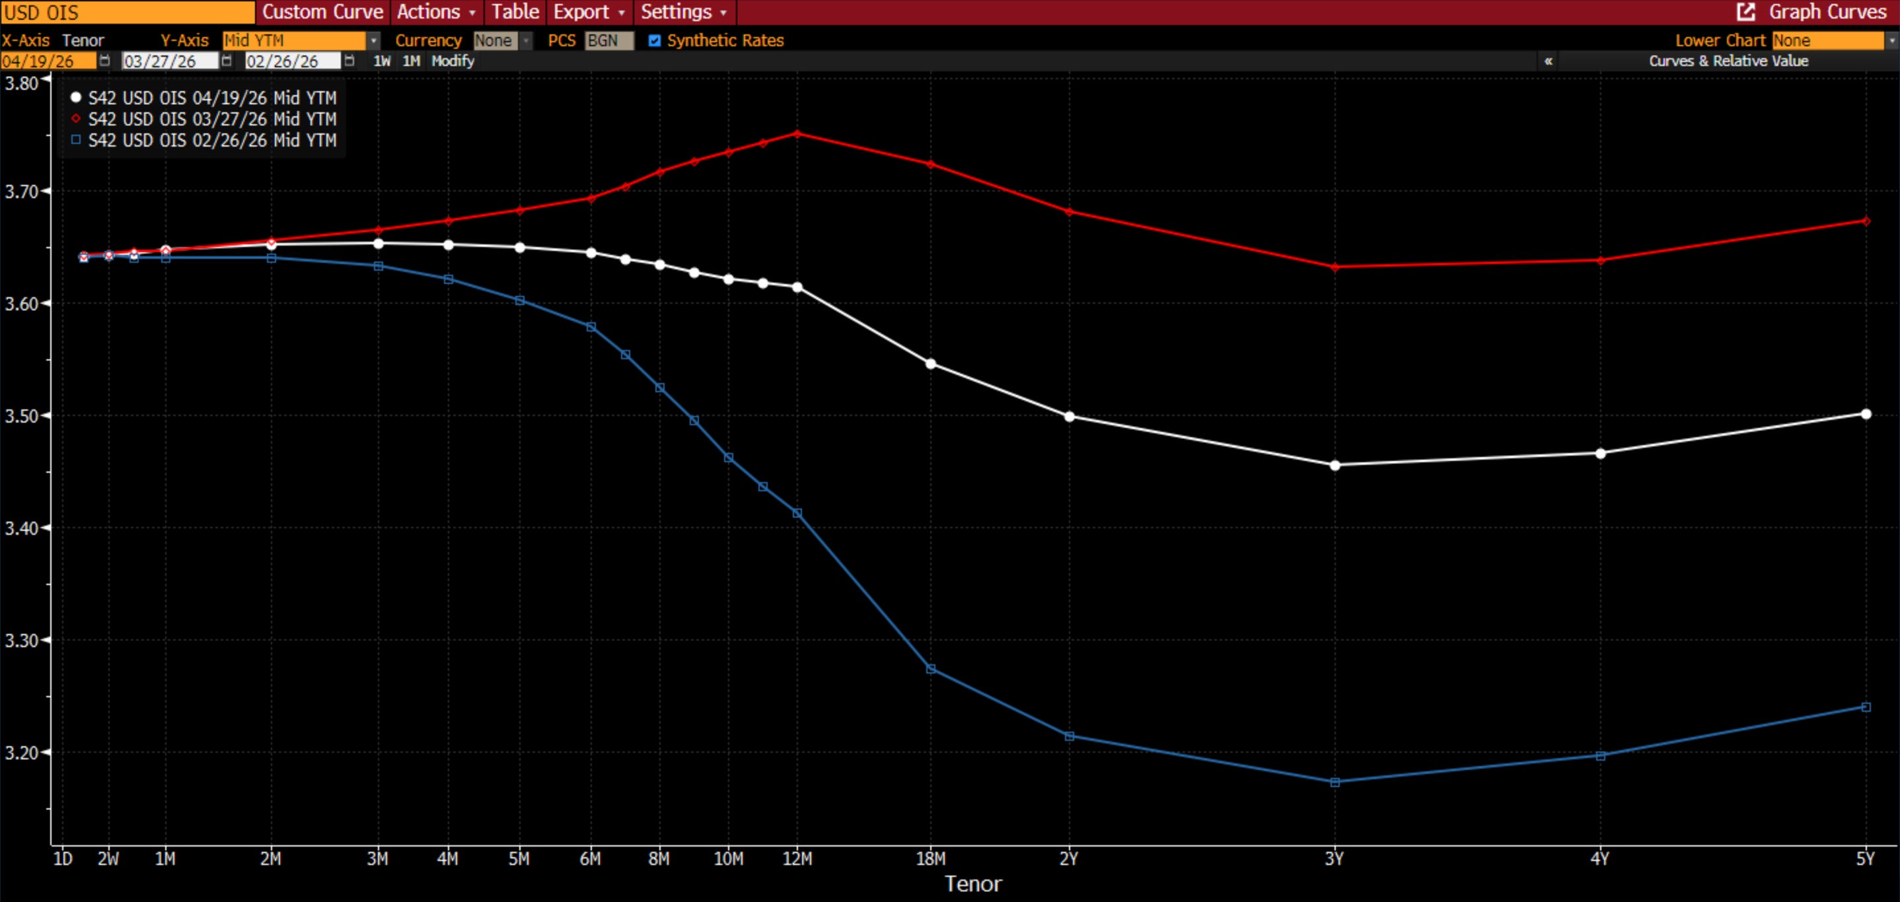Click blue square legend marker for 02/26/26
1900x902 pixels.
pos(76,140)
